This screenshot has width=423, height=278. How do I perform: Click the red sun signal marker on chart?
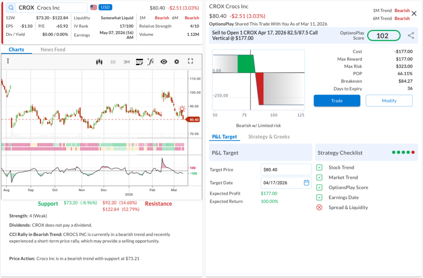point(182,109)
